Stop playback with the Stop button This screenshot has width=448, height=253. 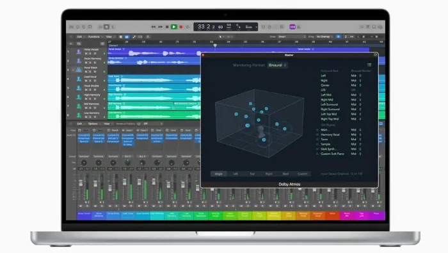167,27
